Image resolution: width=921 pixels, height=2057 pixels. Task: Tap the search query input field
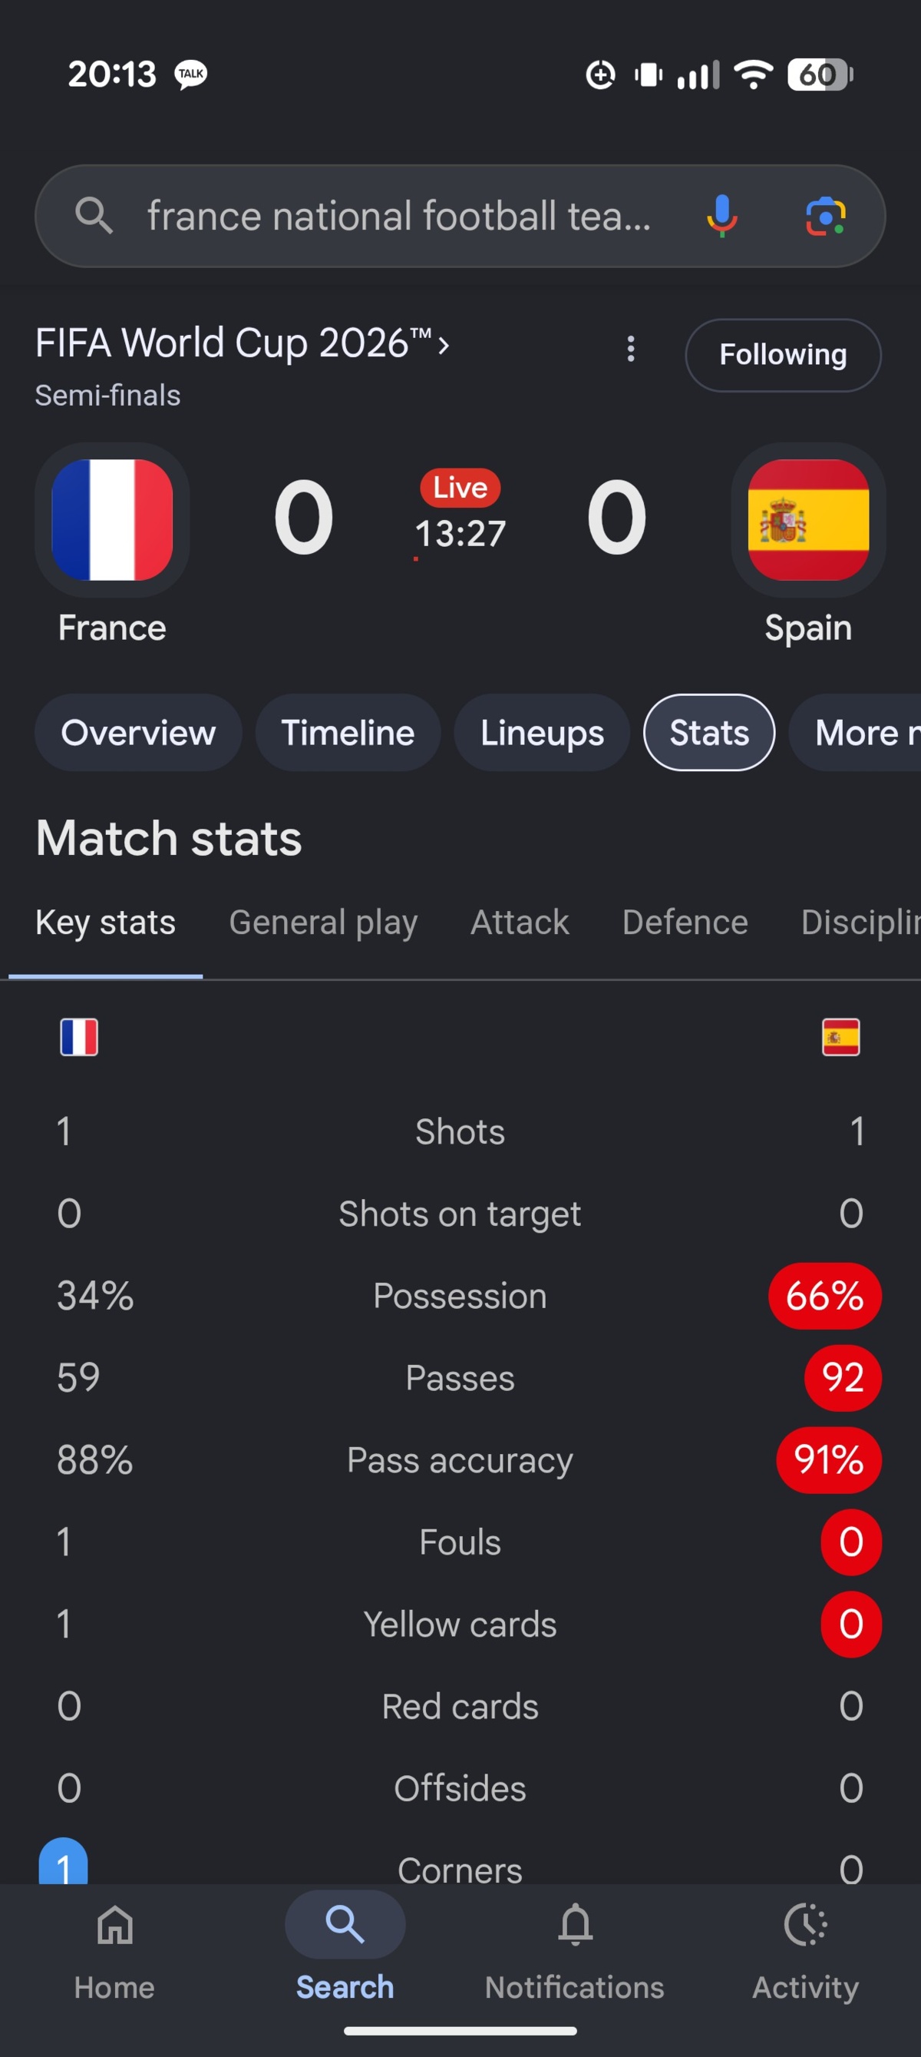(399, 216)
